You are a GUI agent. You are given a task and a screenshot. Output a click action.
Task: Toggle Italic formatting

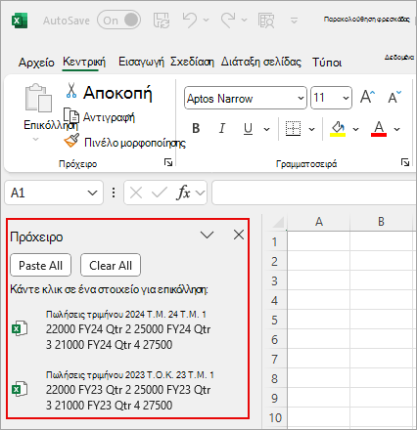pos(222,129)
